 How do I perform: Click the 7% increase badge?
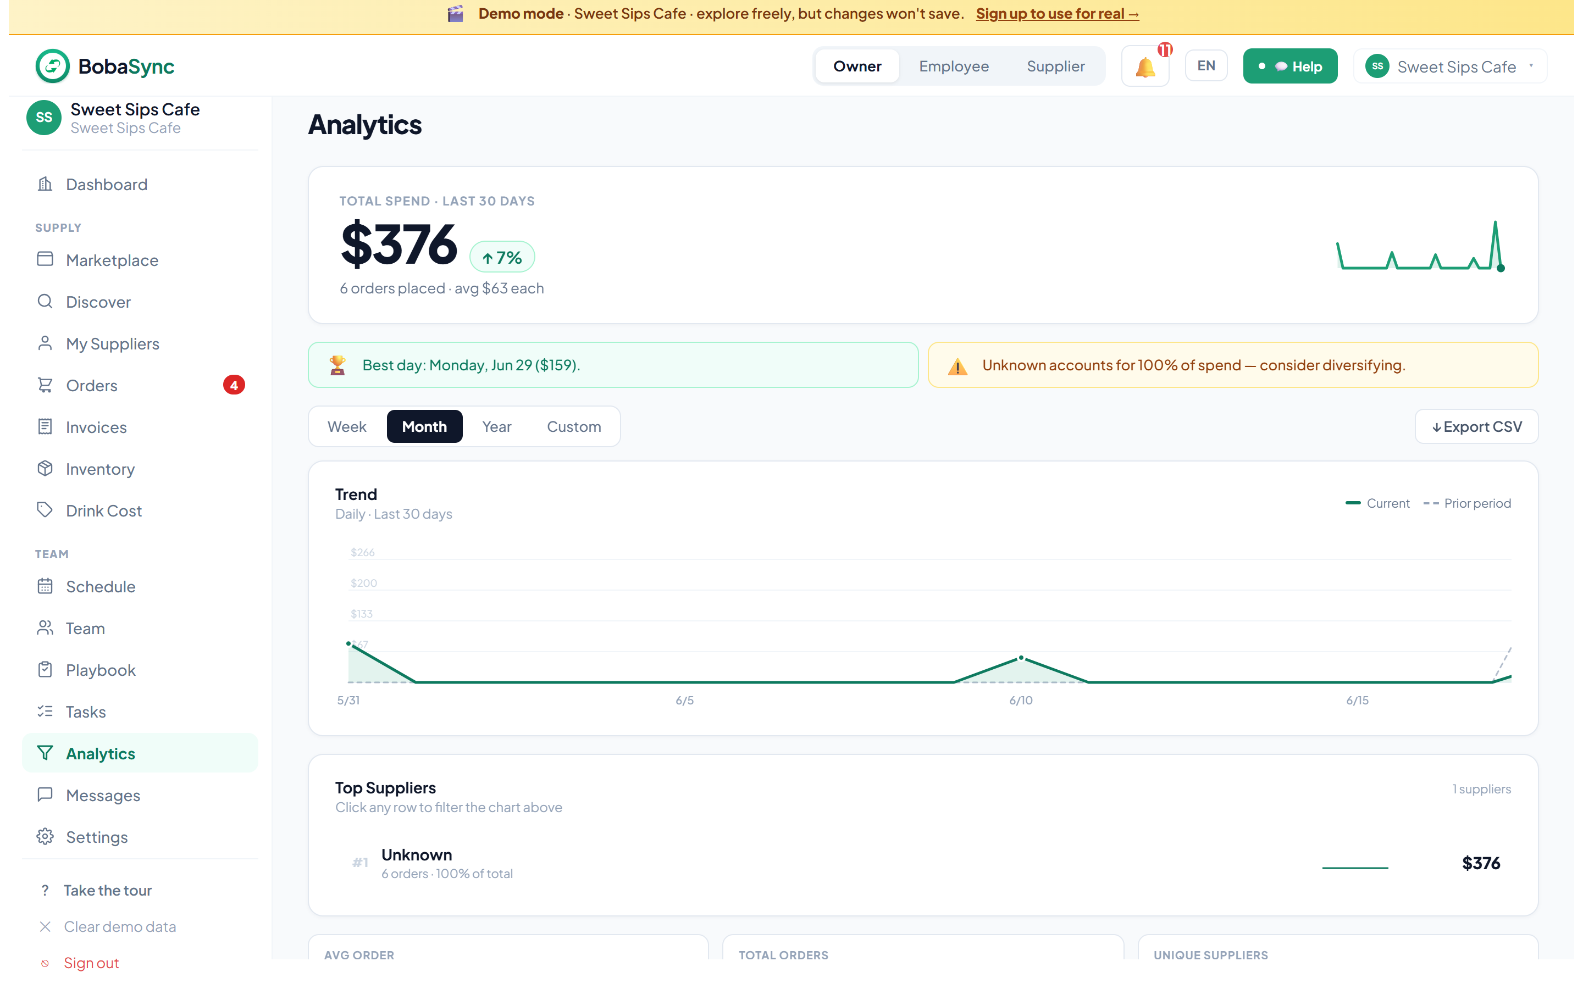point(502,258)
